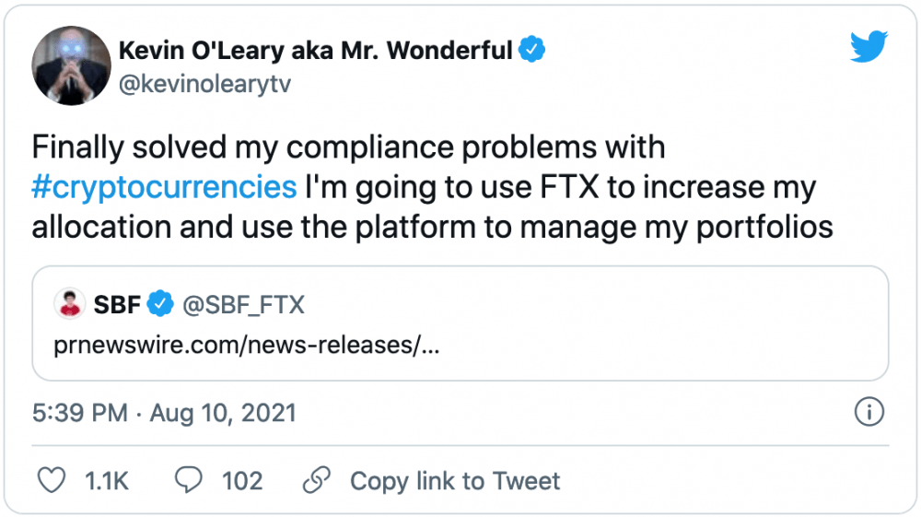Click the 5:39 PM Aug 10, 2021 timestamp
This screenshot has width=921, height=517.
pyautogui.click(x=164, y=413)
